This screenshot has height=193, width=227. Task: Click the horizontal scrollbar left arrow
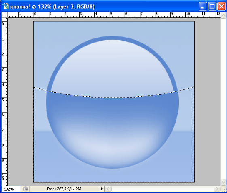pyautogui.click(x=108, y=189)
